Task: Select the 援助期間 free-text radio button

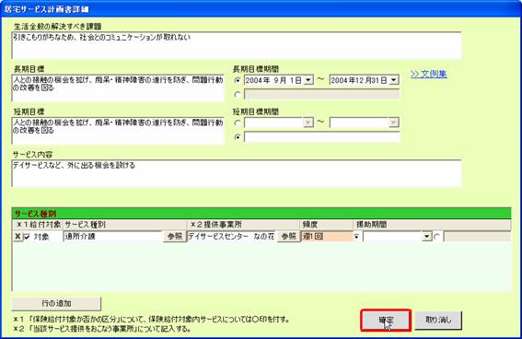Action: tap(437, 237)
